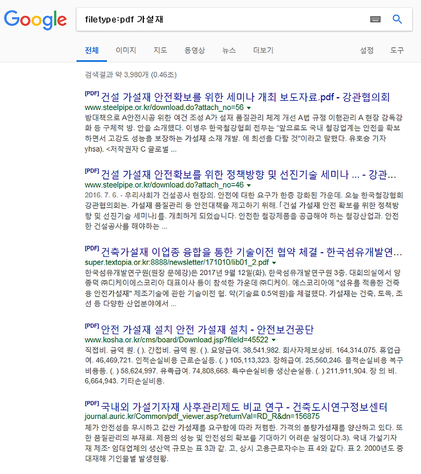Click the blue search magnifier icon
421x474 pixels.
[397, 19]
